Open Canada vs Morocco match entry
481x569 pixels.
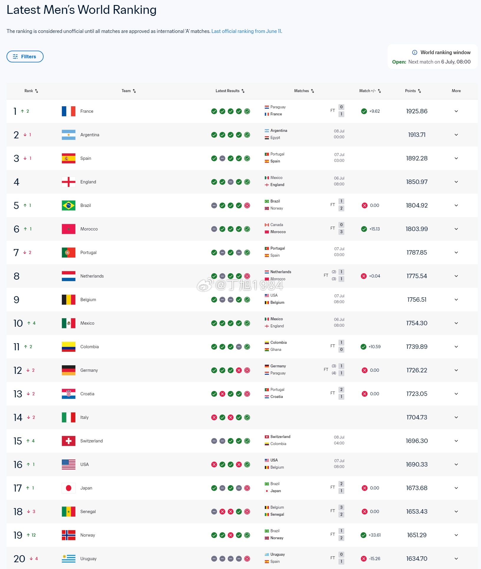pyautogui.click(x=304, y=228)
